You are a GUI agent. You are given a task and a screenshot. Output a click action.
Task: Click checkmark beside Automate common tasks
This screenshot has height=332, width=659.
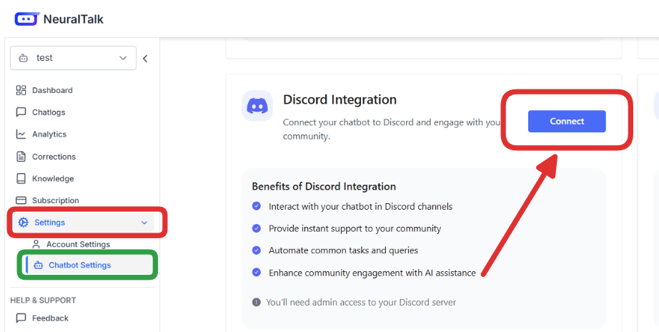pyautogui.click(x=256, y=250)
